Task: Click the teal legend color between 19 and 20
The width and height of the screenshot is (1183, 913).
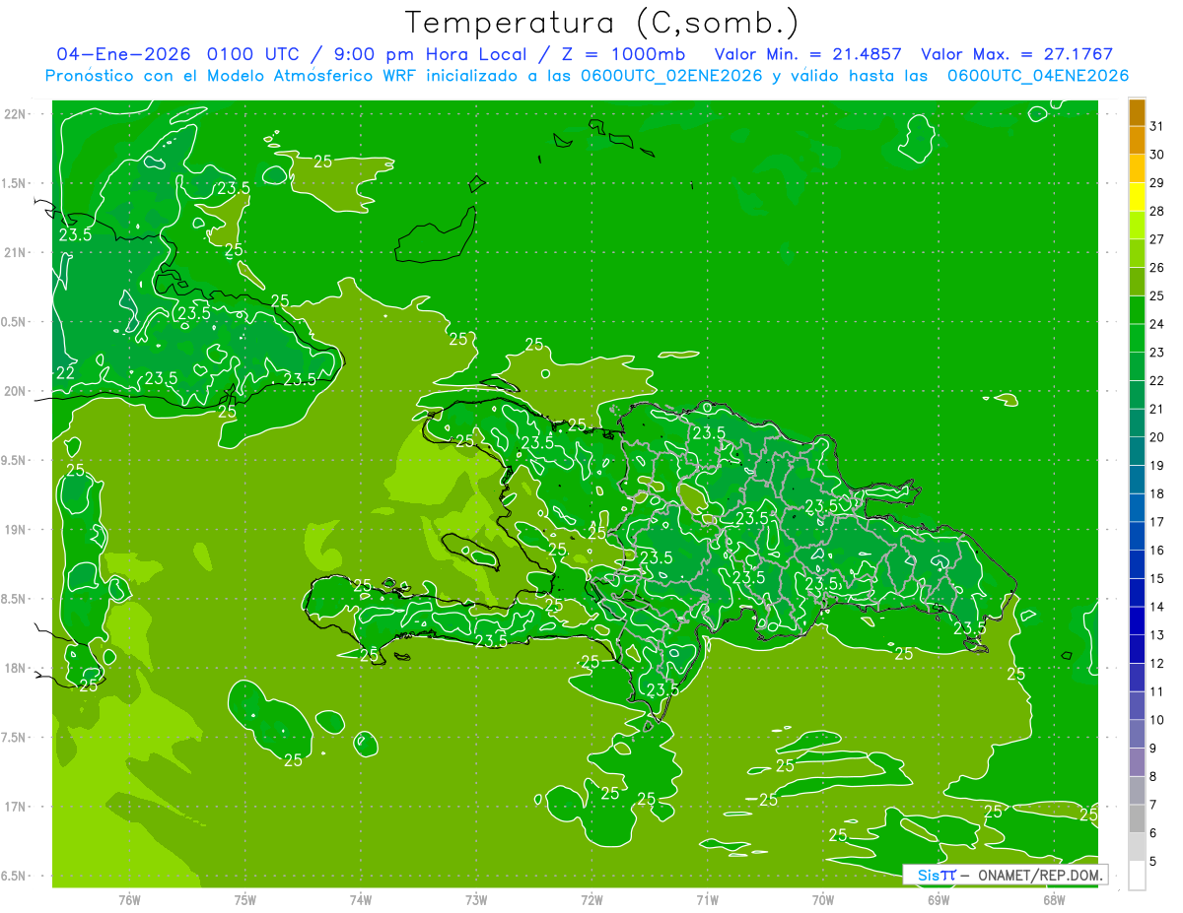Action: point(1137,452)
